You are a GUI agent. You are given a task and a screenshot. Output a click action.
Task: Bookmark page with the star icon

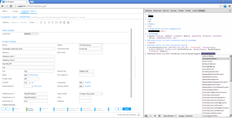click(x=220, y=6)
